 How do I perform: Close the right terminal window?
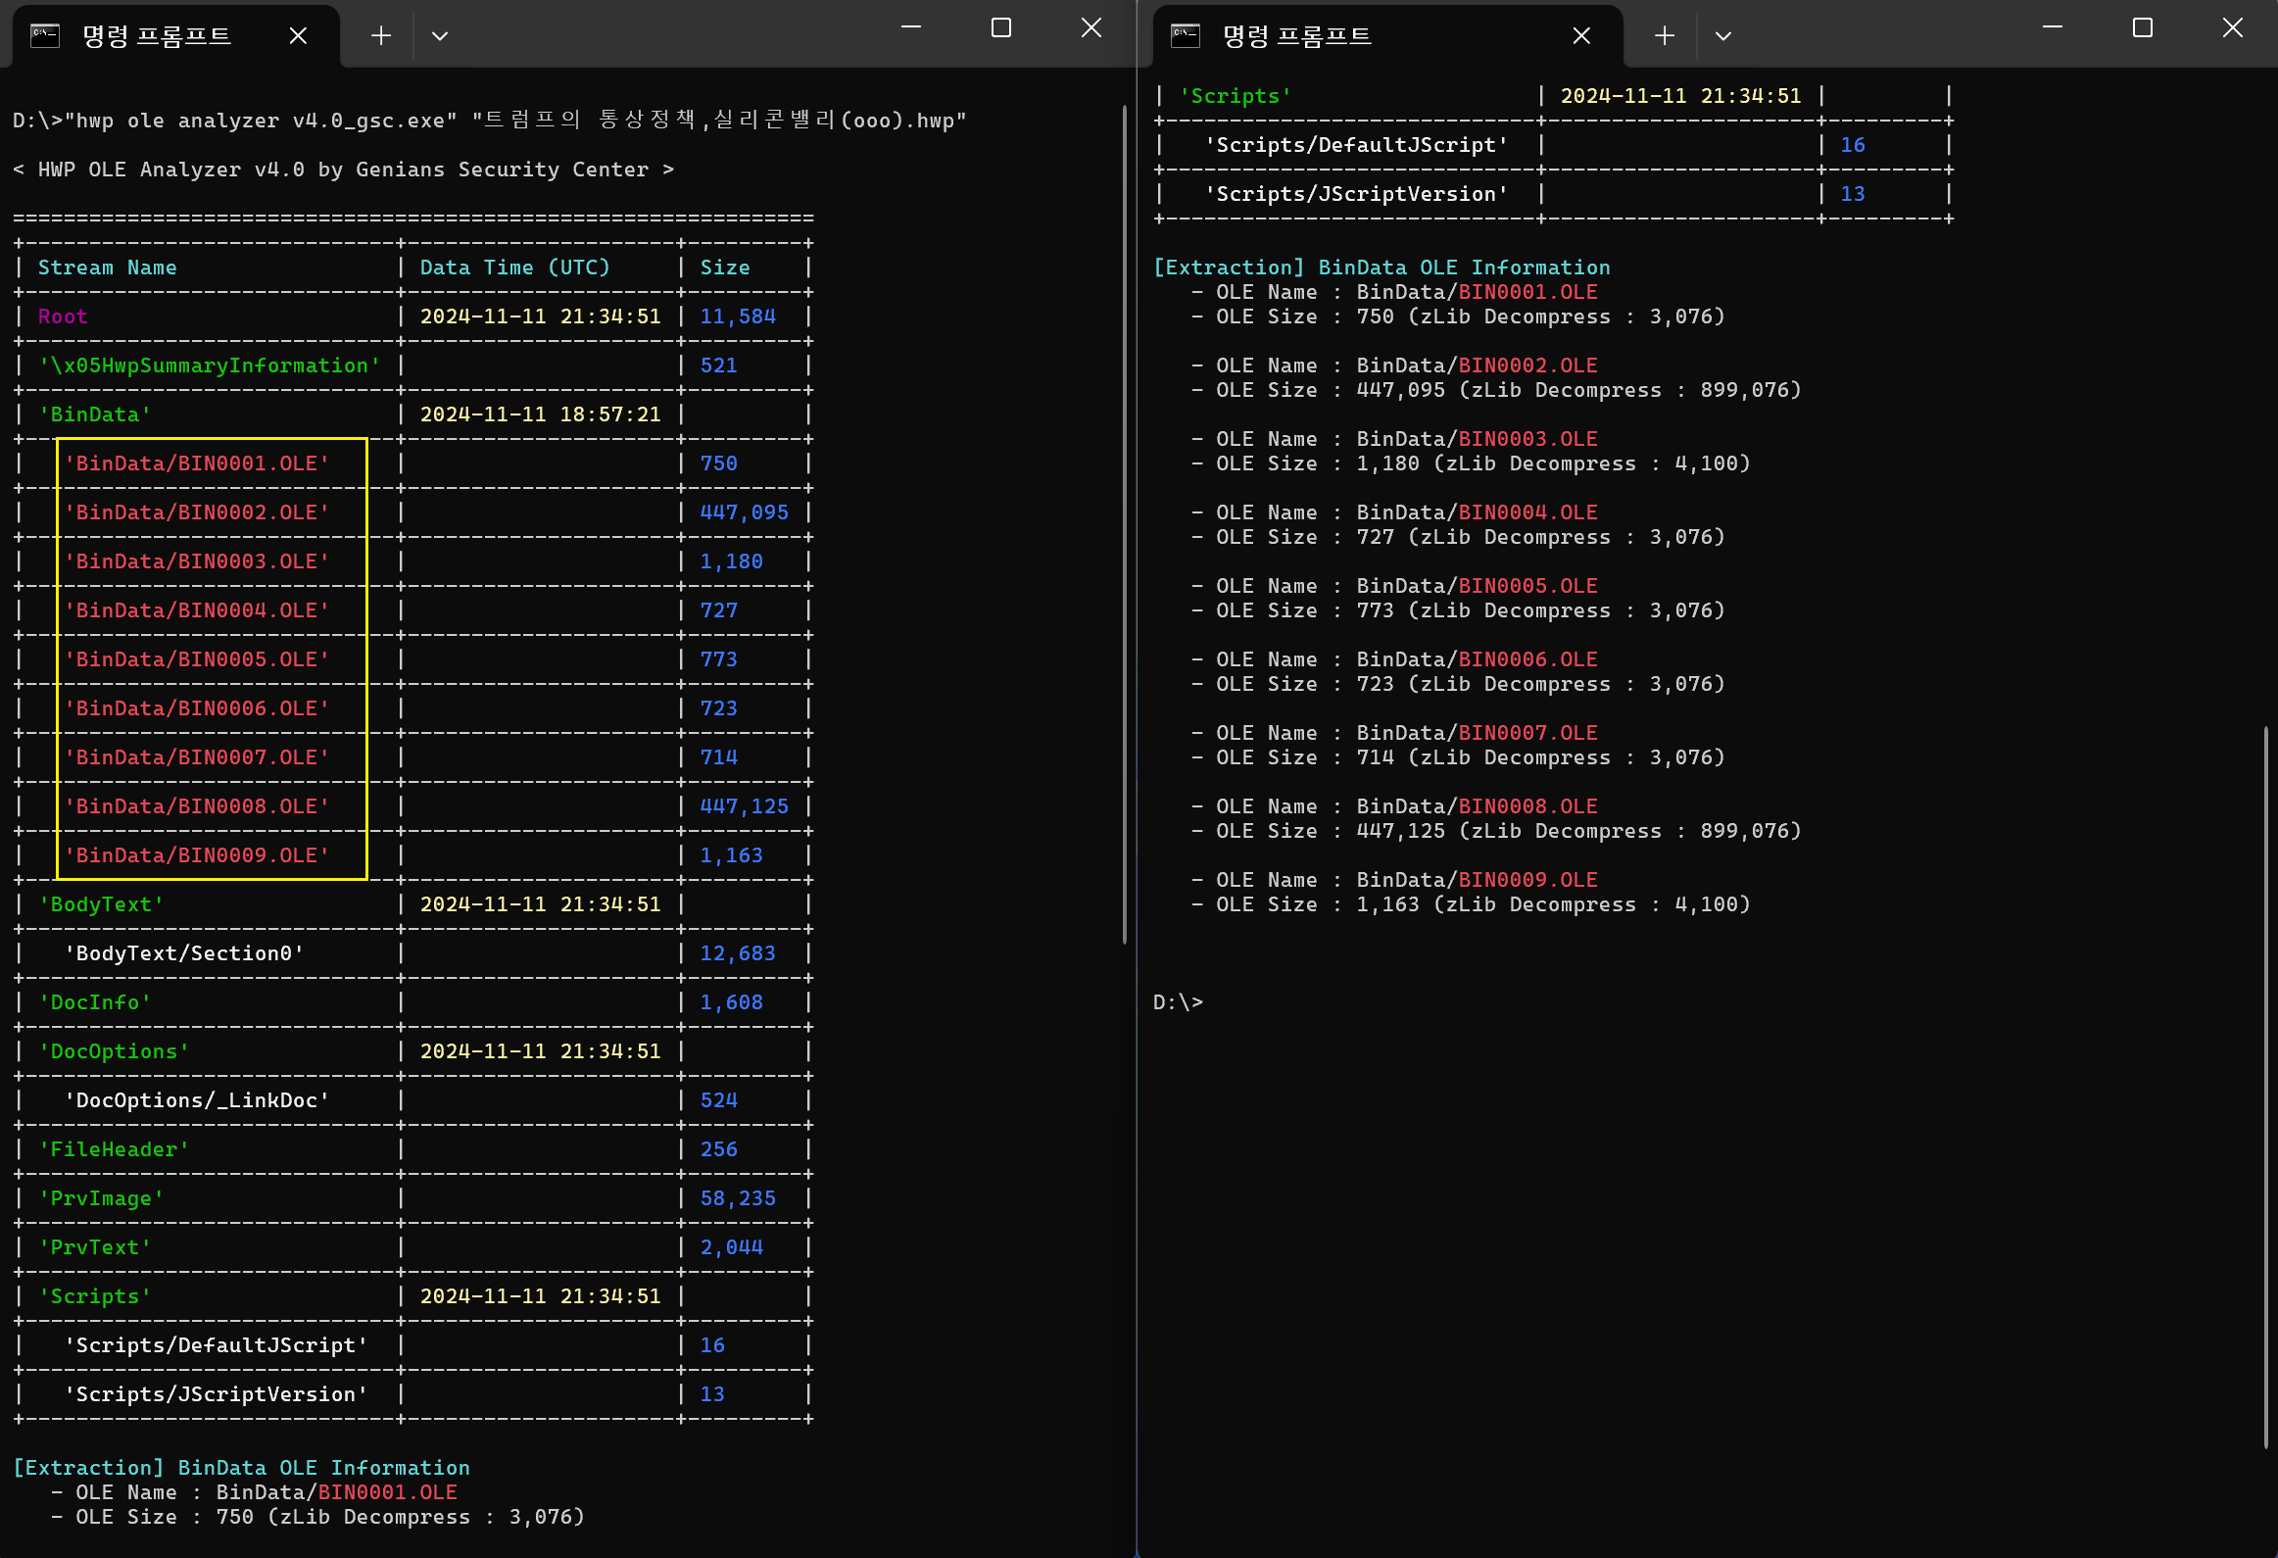pyautogui.click(x=2233, y=27)
